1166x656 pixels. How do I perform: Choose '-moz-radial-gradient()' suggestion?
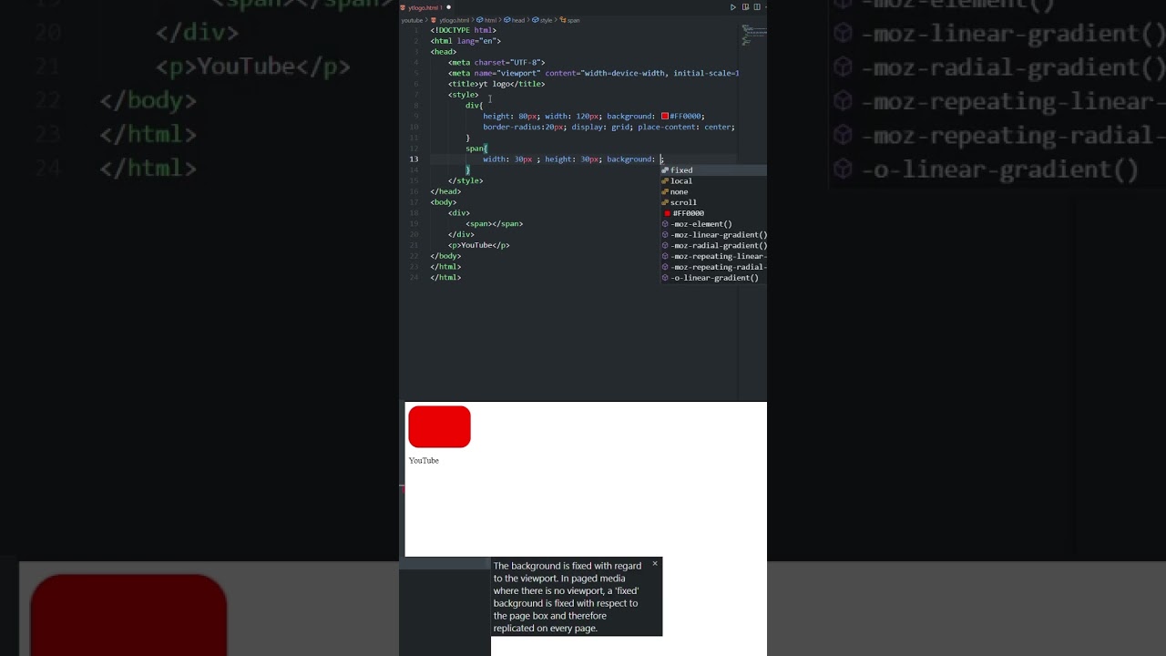pos(713,246)
